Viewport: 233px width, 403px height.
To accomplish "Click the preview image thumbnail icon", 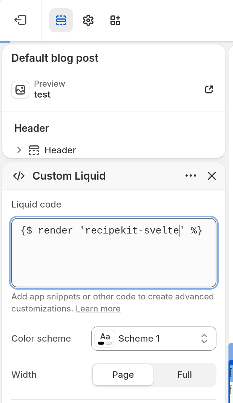I will [x=20, y=89].
